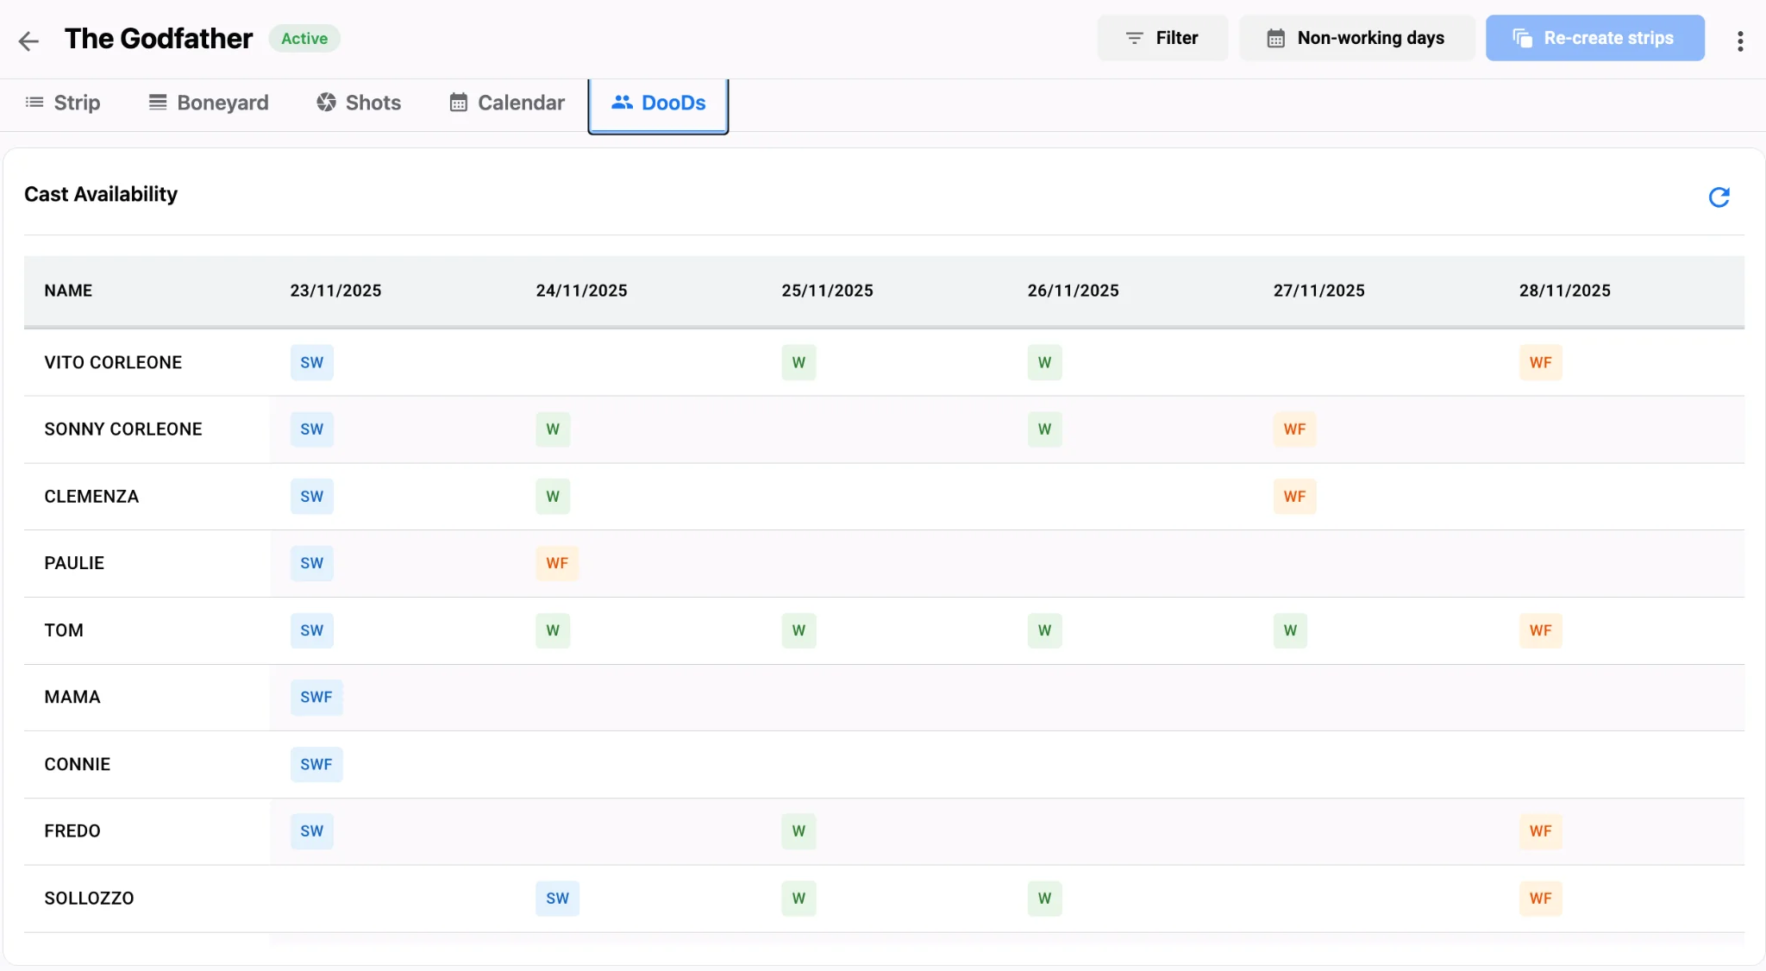The image size is (1766, 971).
Task: Click Sollozzo's W badge on 25/11
Action: (x=798, y=899)
